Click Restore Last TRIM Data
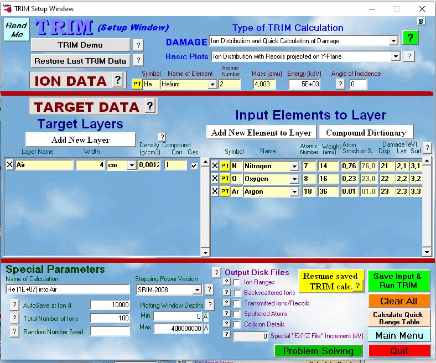The image size is (436, 363). coord(80,61)
